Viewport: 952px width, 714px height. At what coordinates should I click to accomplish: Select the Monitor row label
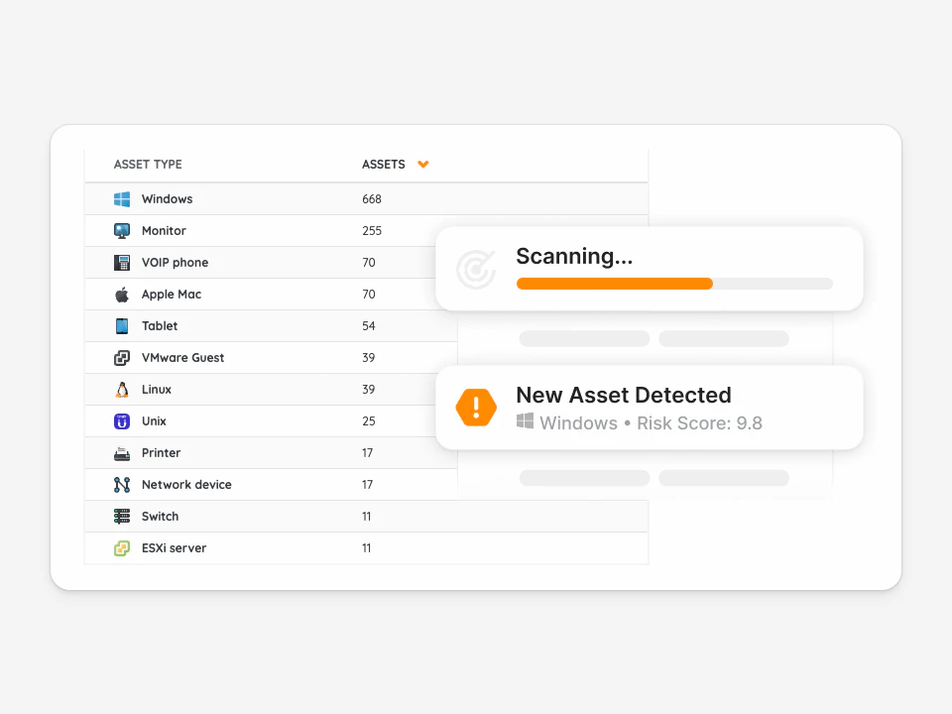click(x=164, y=231)
